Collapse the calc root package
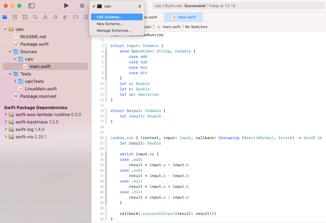 pos(5,29)
